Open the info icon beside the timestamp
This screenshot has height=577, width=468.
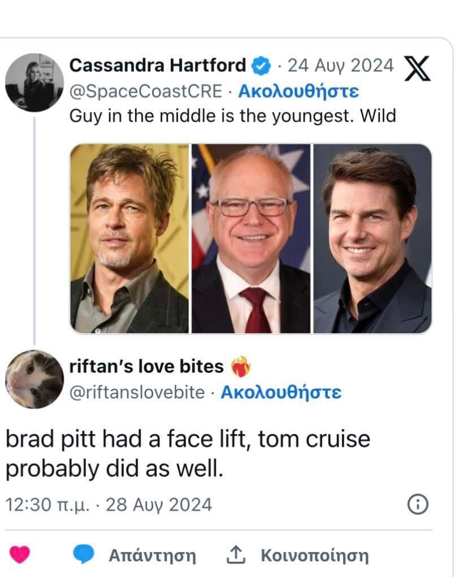418,504
